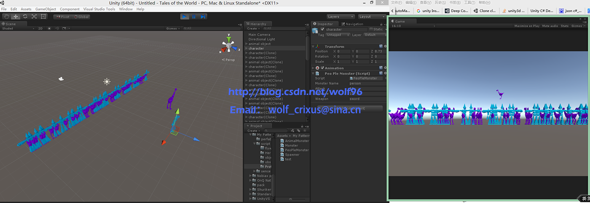Viewport: 590px width, 203px height.
Task: Toggle Global/Local handle rotation
Action: [81, 17]
